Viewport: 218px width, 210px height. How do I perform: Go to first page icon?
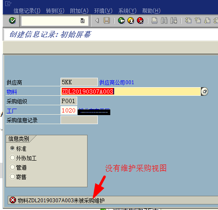pyautogui.click(x=188, y=21)
